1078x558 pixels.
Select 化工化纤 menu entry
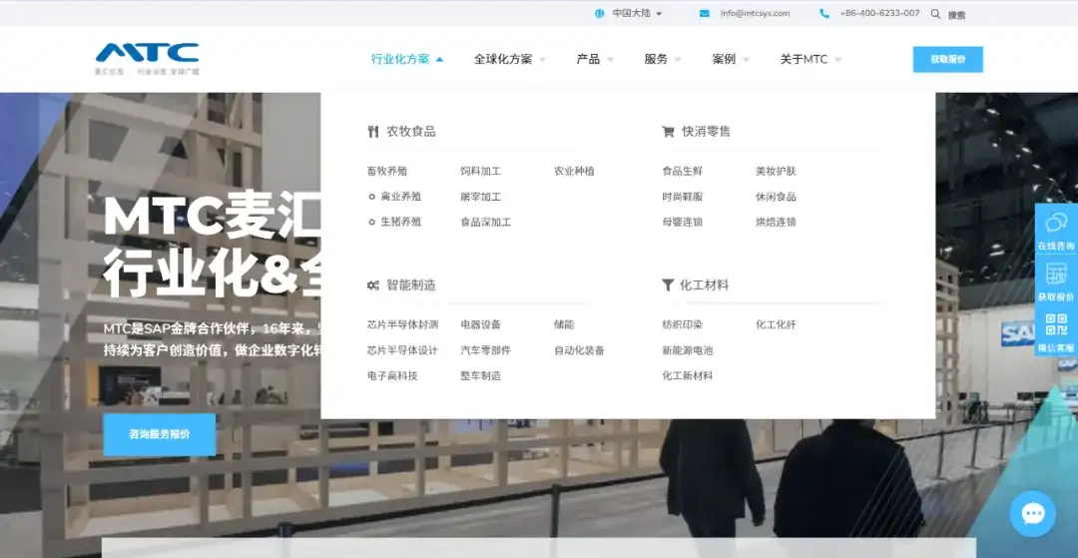(x=776, y=324)
